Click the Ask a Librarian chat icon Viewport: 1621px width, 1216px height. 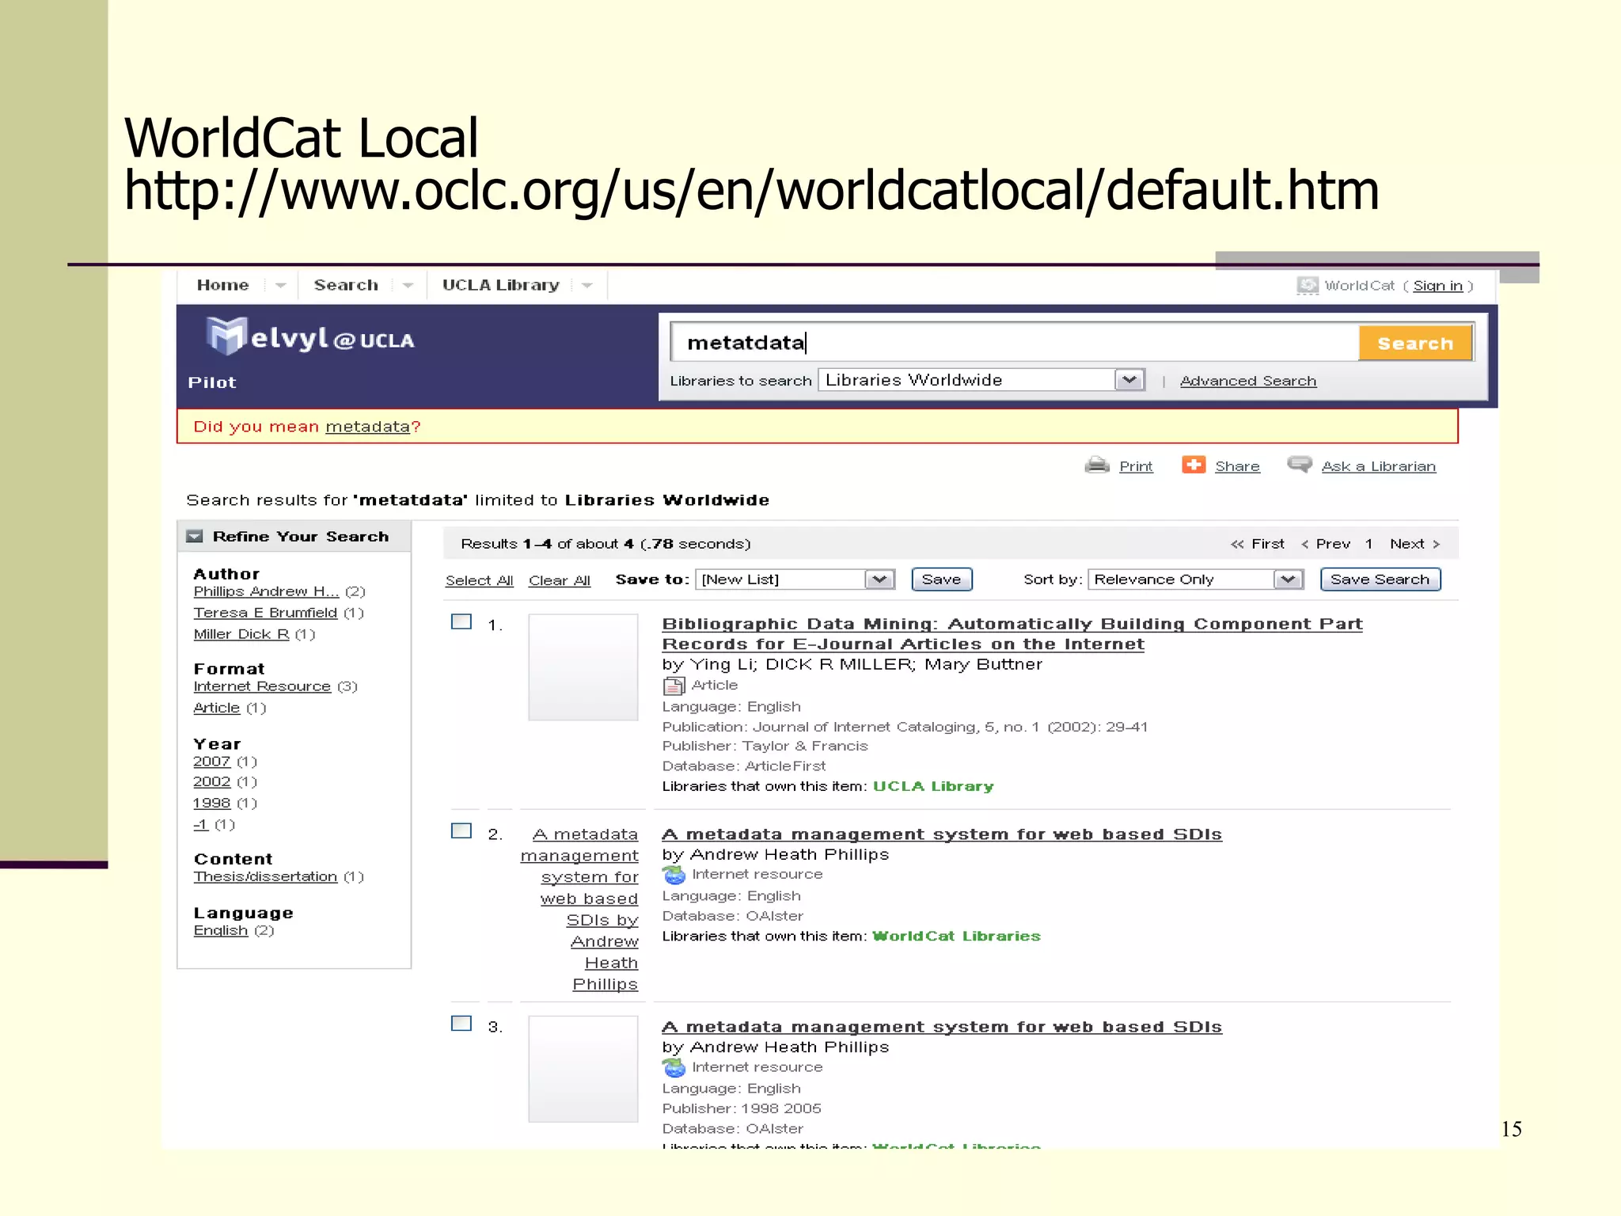[x=1300, y=465]
